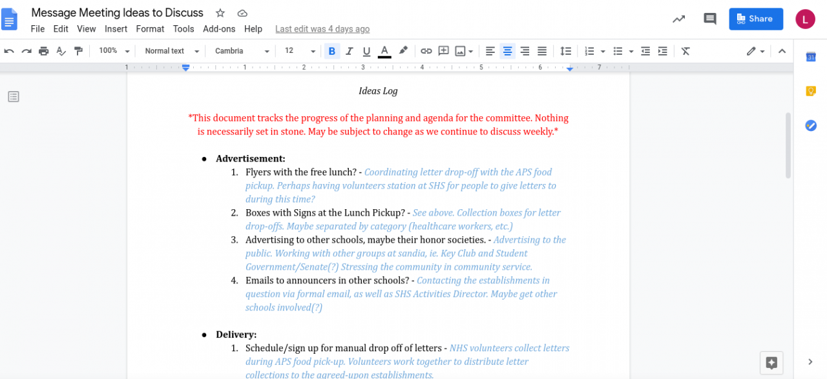
Task: Open the Cambria font dropdown
Action: point(242,51)
